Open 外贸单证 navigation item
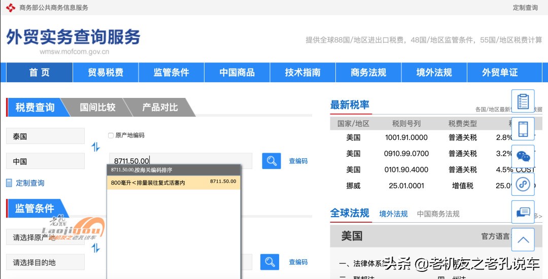This screenshot has width=548, height=279. 500,72
